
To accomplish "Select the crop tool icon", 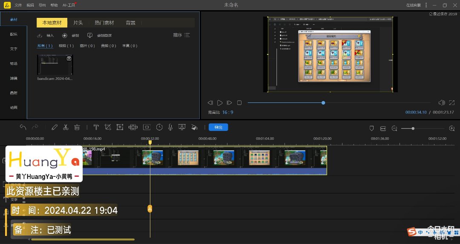I will click(108, 127).
